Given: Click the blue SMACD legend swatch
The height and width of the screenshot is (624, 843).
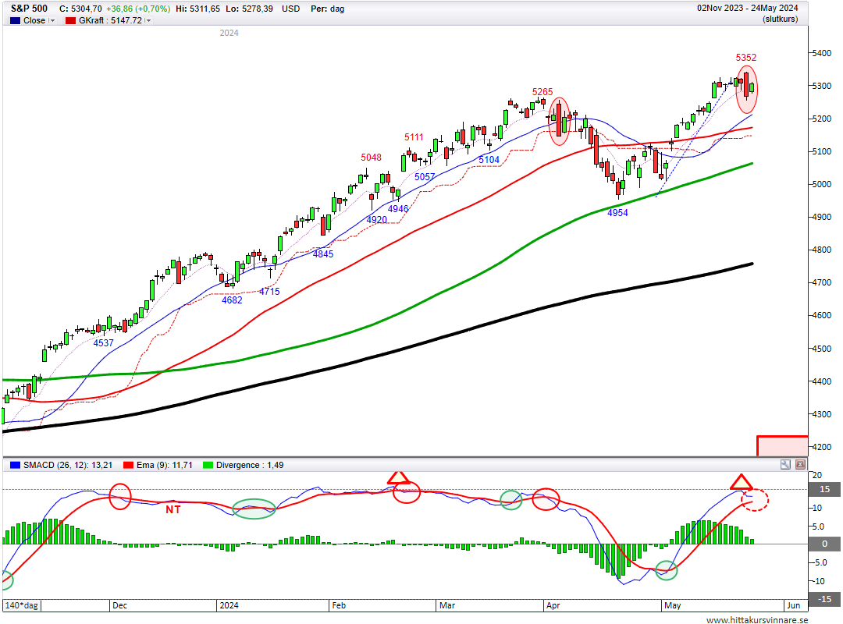Looking at the screenshot, I should pos(15,465).
